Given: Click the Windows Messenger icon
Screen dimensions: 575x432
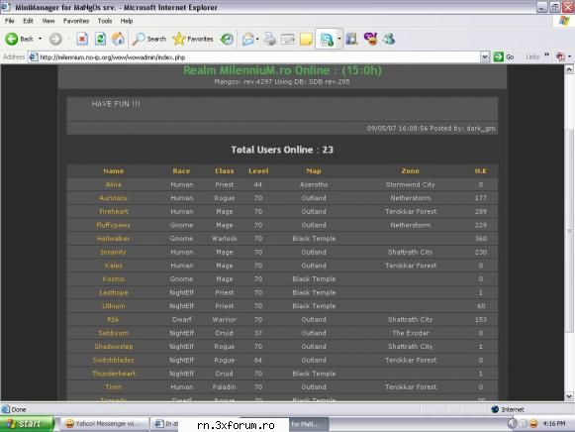Looking at the screenshot, I should pyautogui.click(x=389, y=39).
